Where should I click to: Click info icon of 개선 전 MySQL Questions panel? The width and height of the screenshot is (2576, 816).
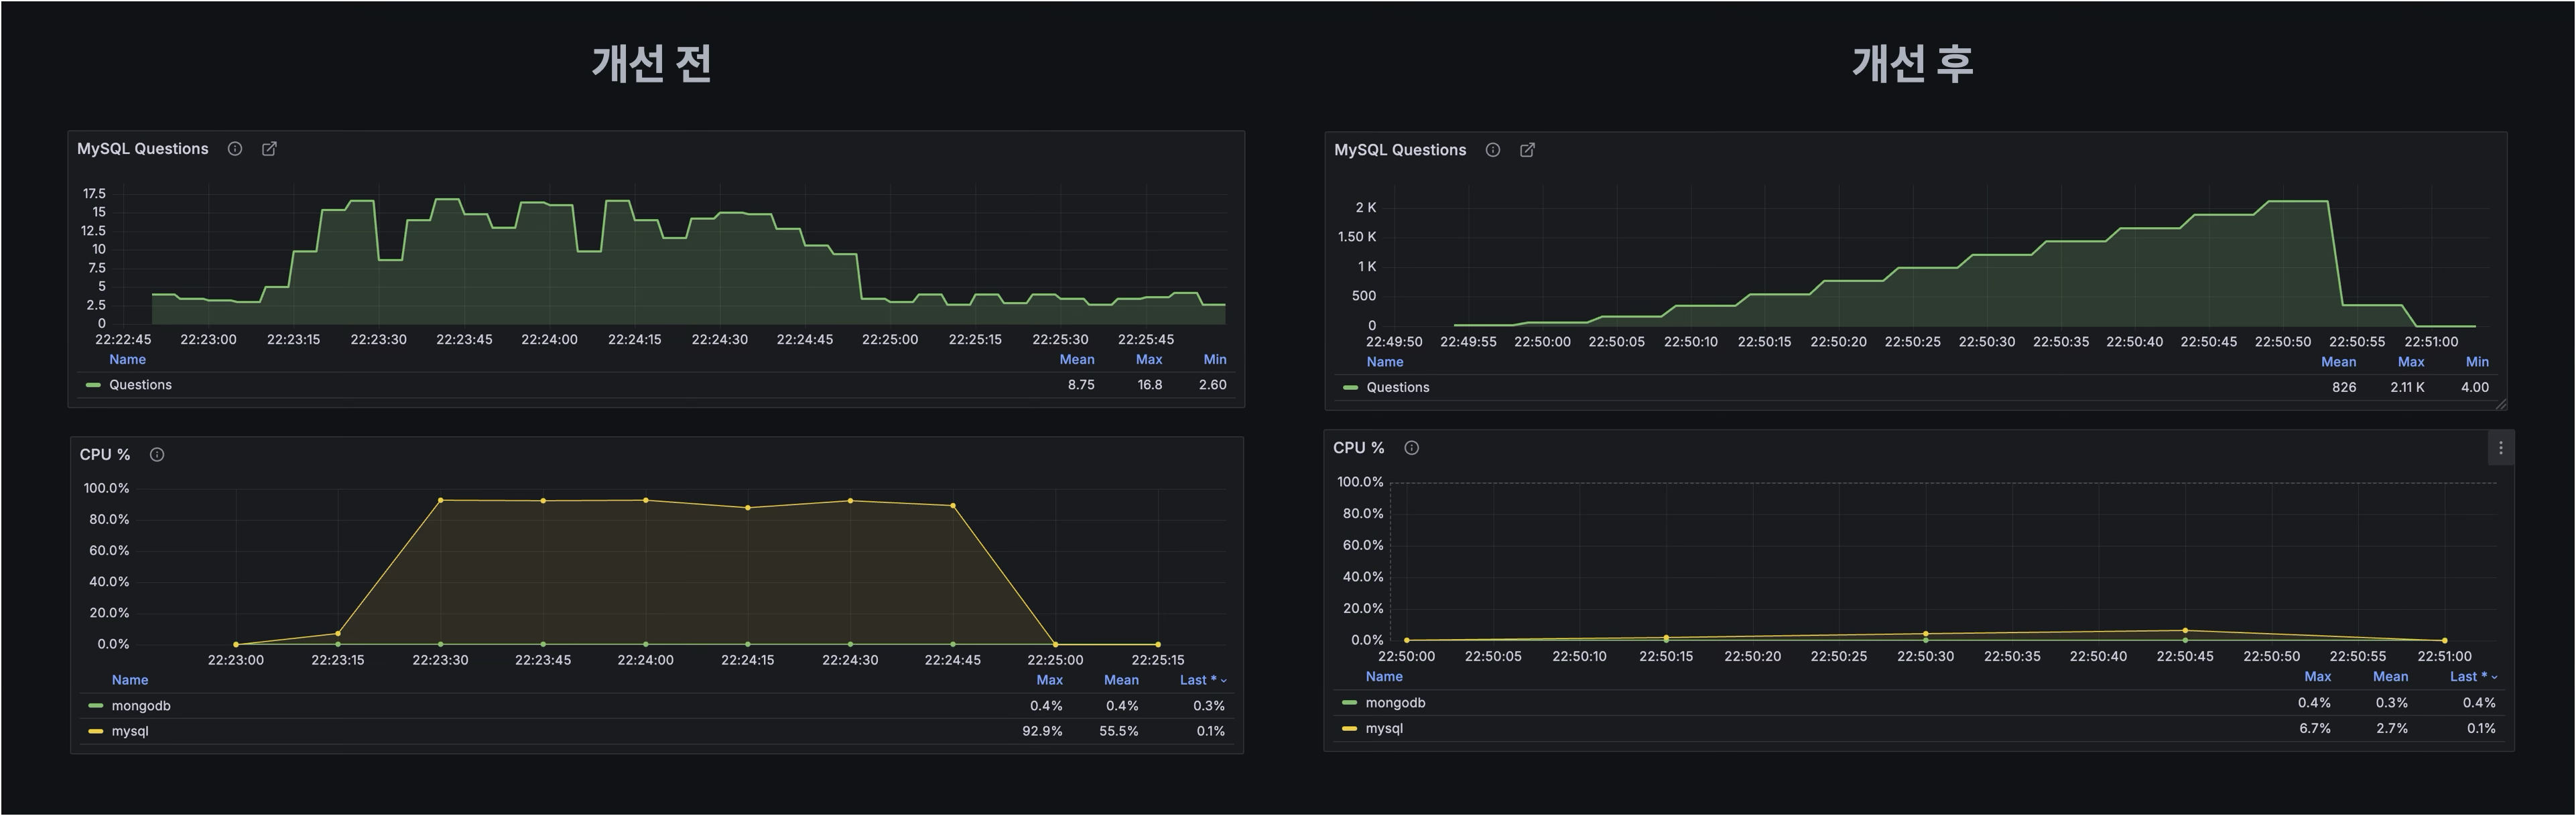235,149
